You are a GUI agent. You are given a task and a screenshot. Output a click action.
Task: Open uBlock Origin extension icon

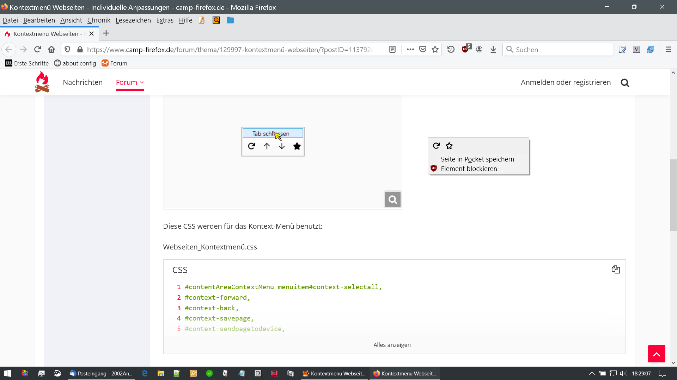[x=465, y=49]
